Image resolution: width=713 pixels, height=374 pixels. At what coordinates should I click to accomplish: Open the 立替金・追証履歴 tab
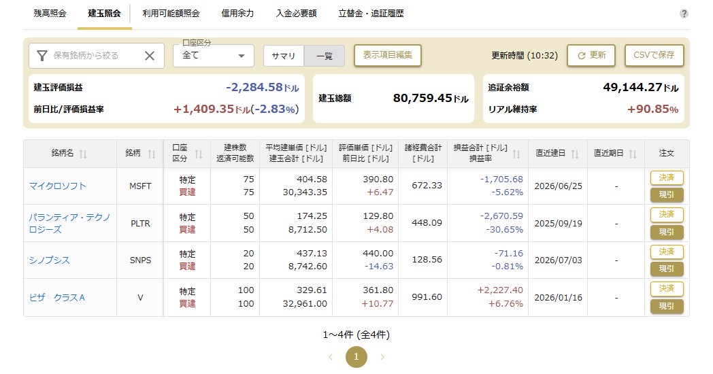coord(371,14)
